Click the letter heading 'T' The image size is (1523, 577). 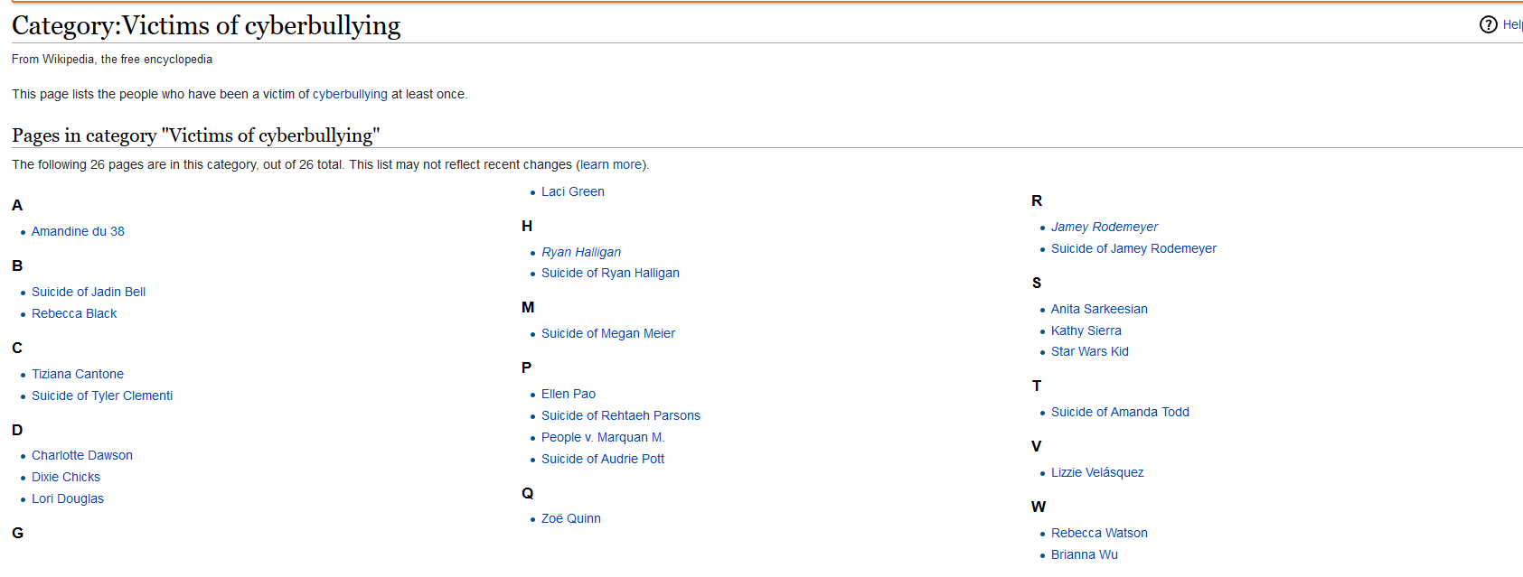[1037, 386]
